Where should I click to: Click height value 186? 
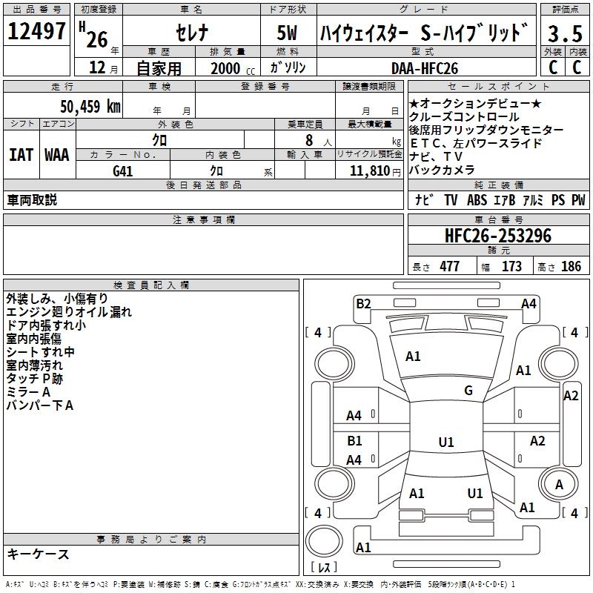click(x=571, y=266)
